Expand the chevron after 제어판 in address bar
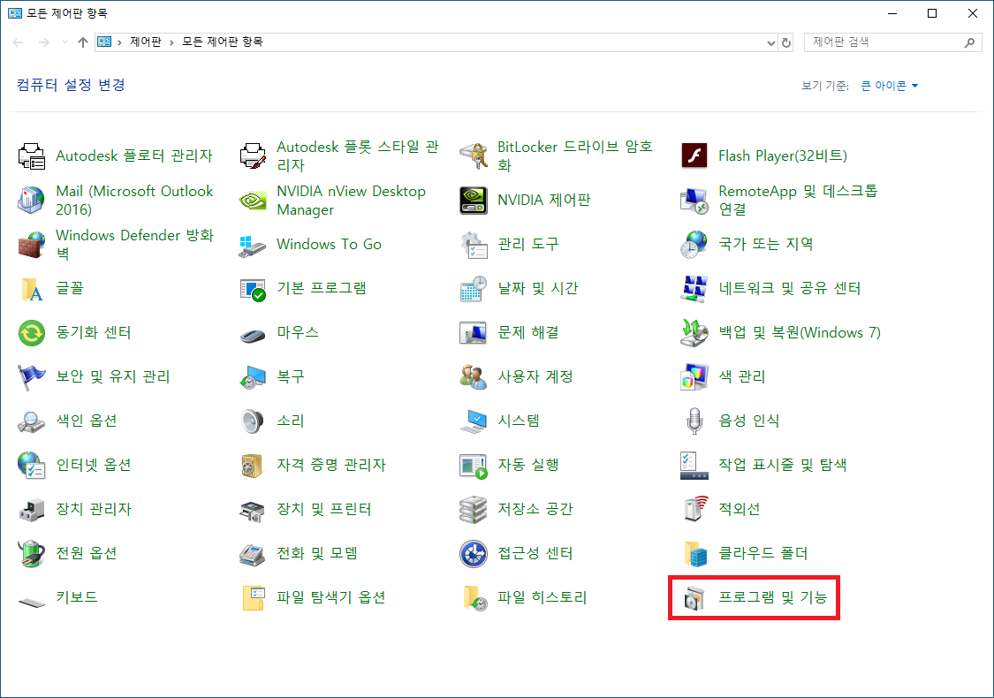Viewport: 994px width, 698px height. pyautogui.click(x=171, y=42)
